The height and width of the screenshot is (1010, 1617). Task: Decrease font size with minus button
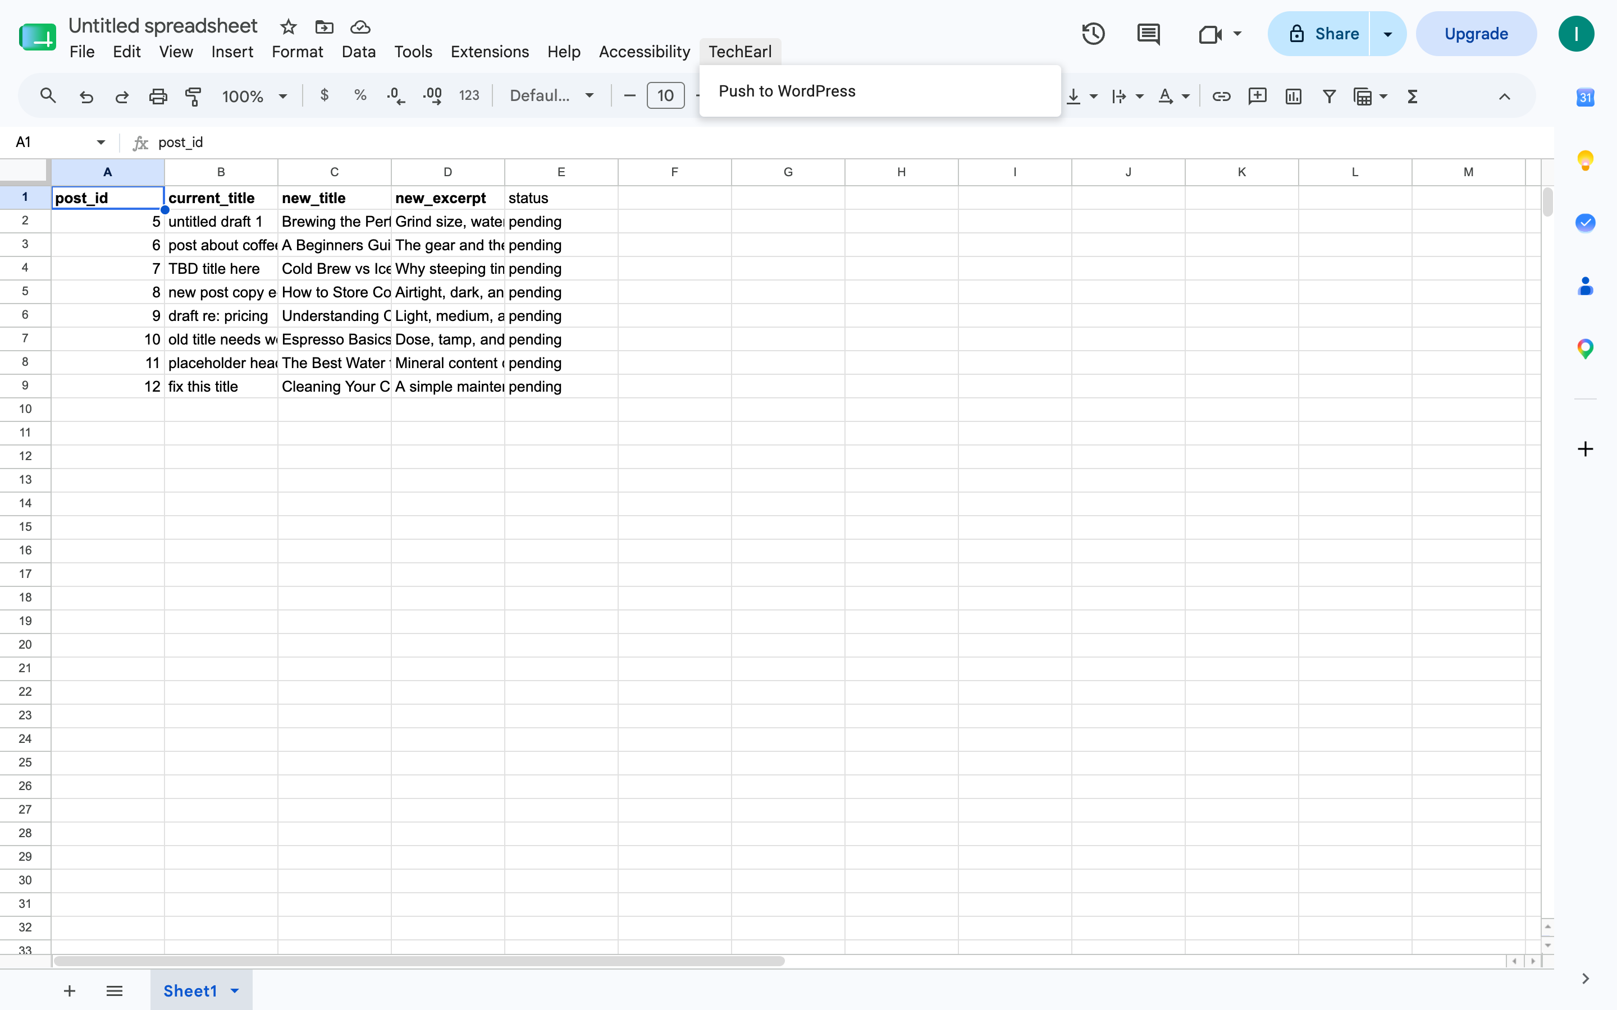click(x=629, y=95)
